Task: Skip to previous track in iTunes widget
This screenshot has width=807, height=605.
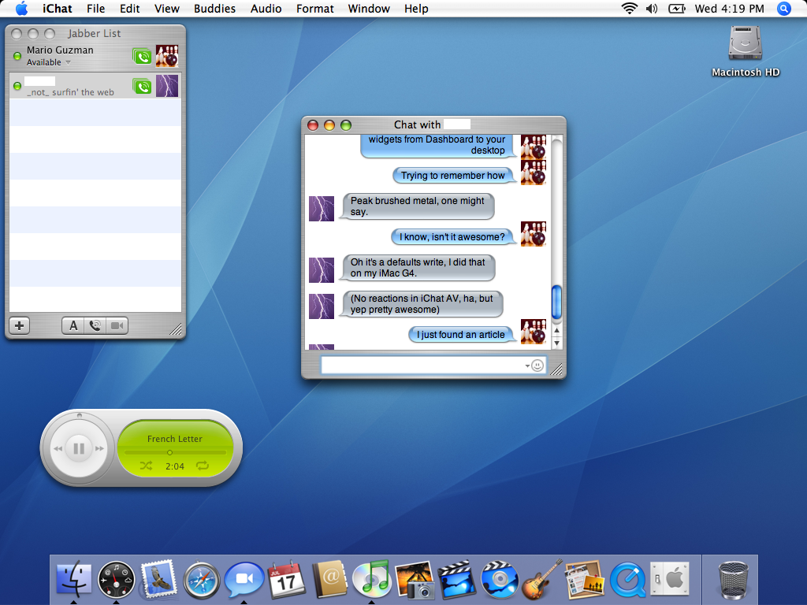Action: point(58,448)
